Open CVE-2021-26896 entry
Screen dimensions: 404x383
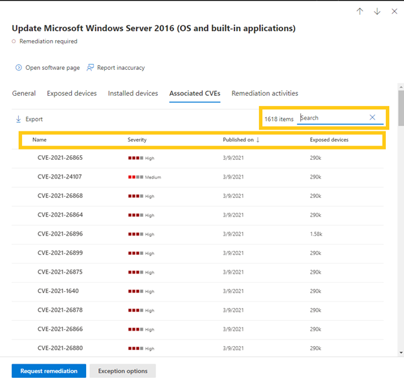(x=60, y=234)
